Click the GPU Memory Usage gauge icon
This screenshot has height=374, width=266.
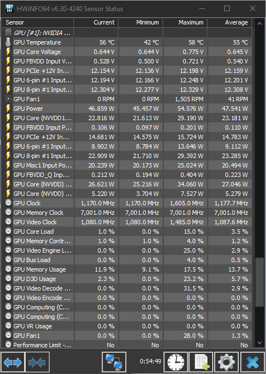[x=8, y=269]
